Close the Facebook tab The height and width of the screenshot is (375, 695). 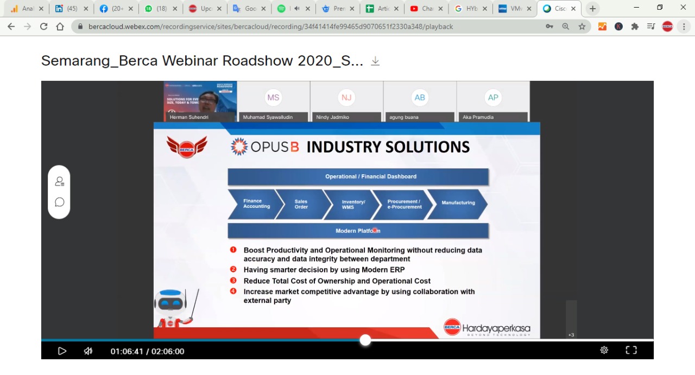tap(130, 9)
